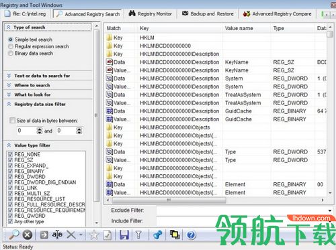The height and width of the screenshot is (250, 336).
Task: Click the Advanced Registry Compare apples icon
Action: click(247, 14)
